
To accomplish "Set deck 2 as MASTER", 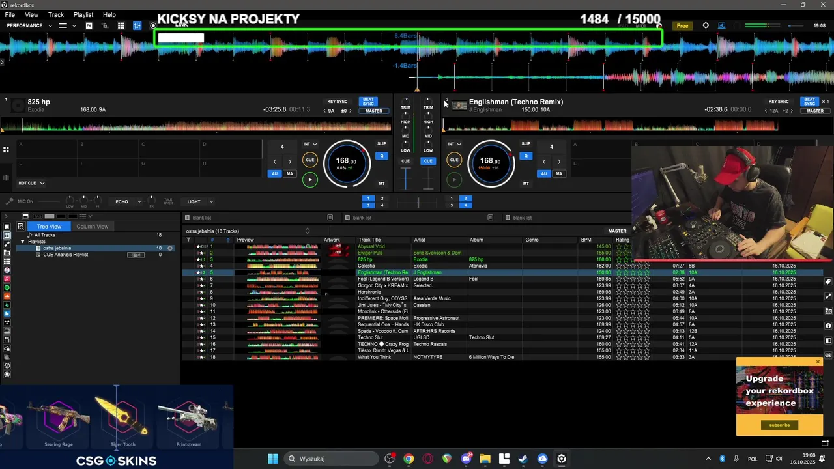I will click(x=815, y=111).
